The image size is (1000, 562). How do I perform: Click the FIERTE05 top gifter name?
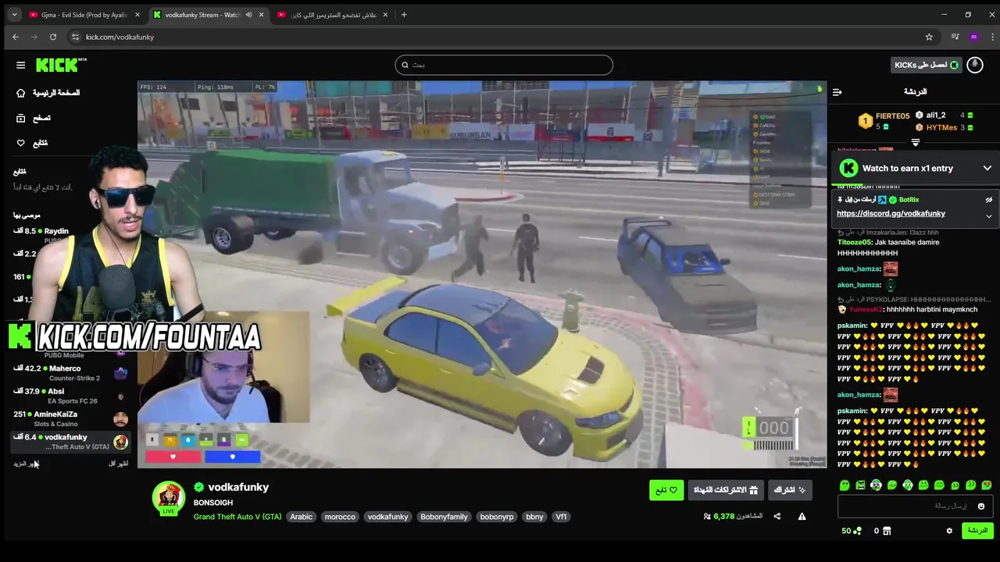click(892, 116)
